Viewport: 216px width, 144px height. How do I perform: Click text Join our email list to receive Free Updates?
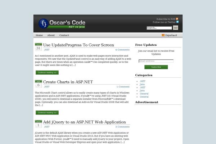[x=156, y=53]
